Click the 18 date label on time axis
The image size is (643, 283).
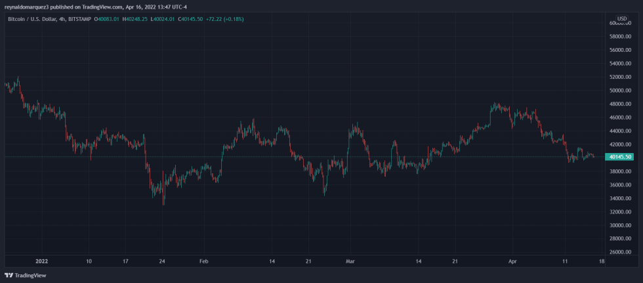coord(601,261)
